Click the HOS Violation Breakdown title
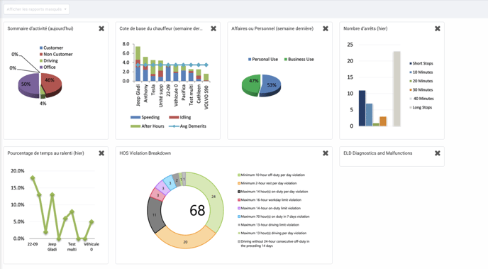 tap(145, 153)
